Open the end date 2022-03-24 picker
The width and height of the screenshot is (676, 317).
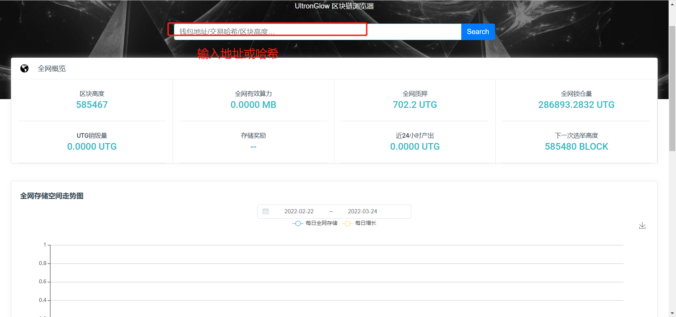coord(362,211)
